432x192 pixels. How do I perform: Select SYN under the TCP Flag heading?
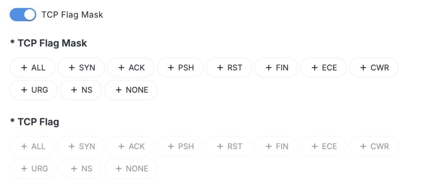81,146
